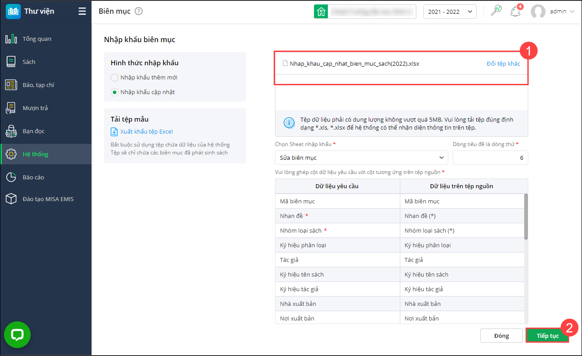The image size is (582, 356).
Task: Collapse sidebar with the hamburger menu icon
Action: tap(82, 11)
